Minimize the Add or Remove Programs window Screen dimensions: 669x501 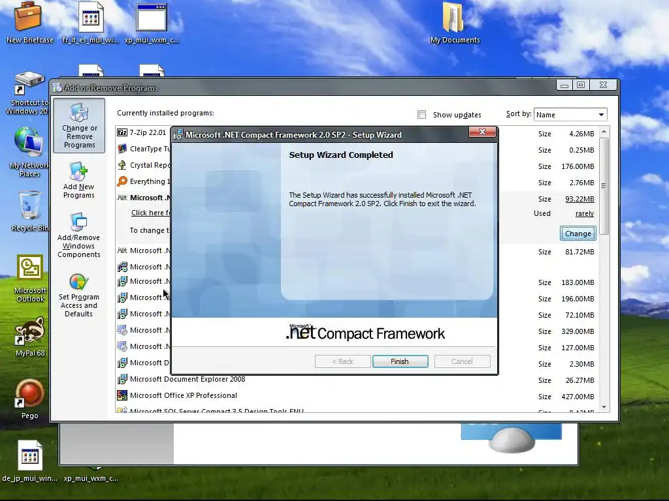(x=564, y=85)
